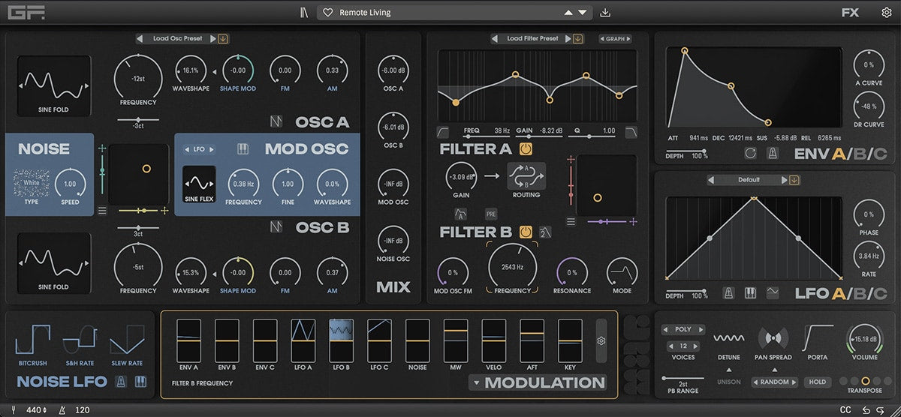The width and height of the screenshot is (901, 417).
Task: Open the Load Osc Preset selector
Action: point(177,39)
